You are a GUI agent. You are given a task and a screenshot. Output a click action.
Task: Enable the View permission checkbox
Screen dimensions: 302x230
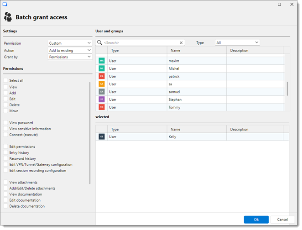coord(5,87)
